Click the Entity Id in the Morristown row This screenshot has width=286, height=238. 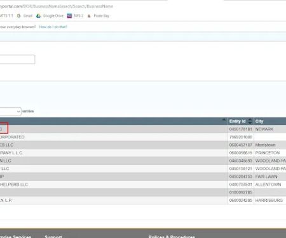pyautogui.click(x=241, y=145)
